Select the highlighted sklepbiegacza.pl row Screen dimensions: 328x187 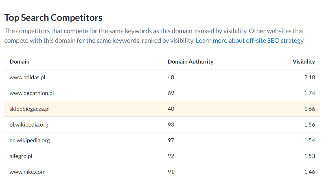point(162,109)
